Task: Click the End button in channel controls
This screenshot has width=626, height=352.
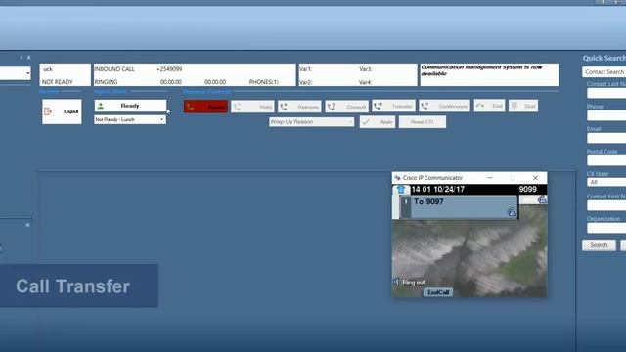Action: coord(489,106)
